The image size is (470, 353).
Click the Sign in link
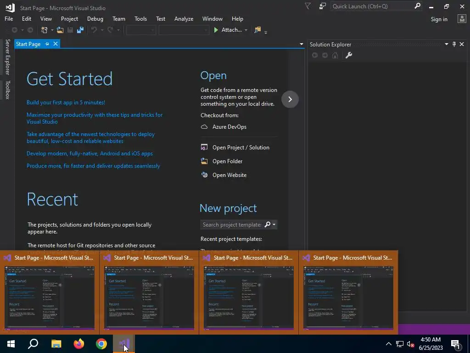[439, 19]
